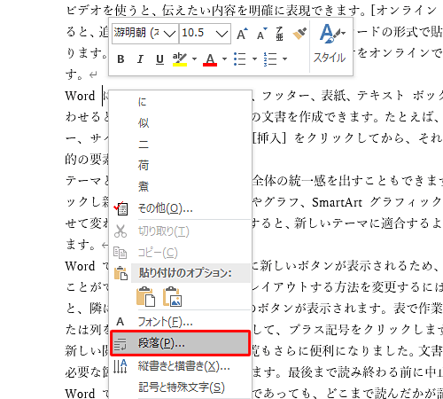Click the 切り取り(T) cut entry
Image resolution: width=443 pixels, height=399 pixels.
point(180,231)
